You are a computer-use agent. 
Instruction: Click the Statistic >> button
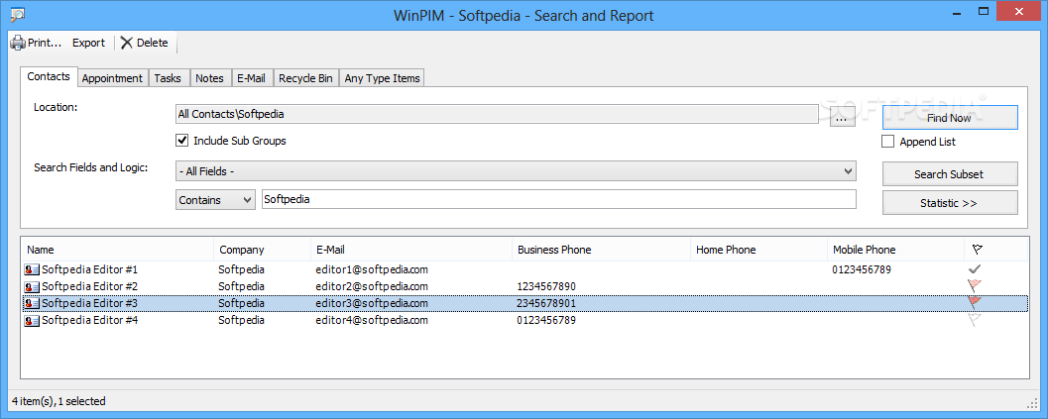coord(950,202)
